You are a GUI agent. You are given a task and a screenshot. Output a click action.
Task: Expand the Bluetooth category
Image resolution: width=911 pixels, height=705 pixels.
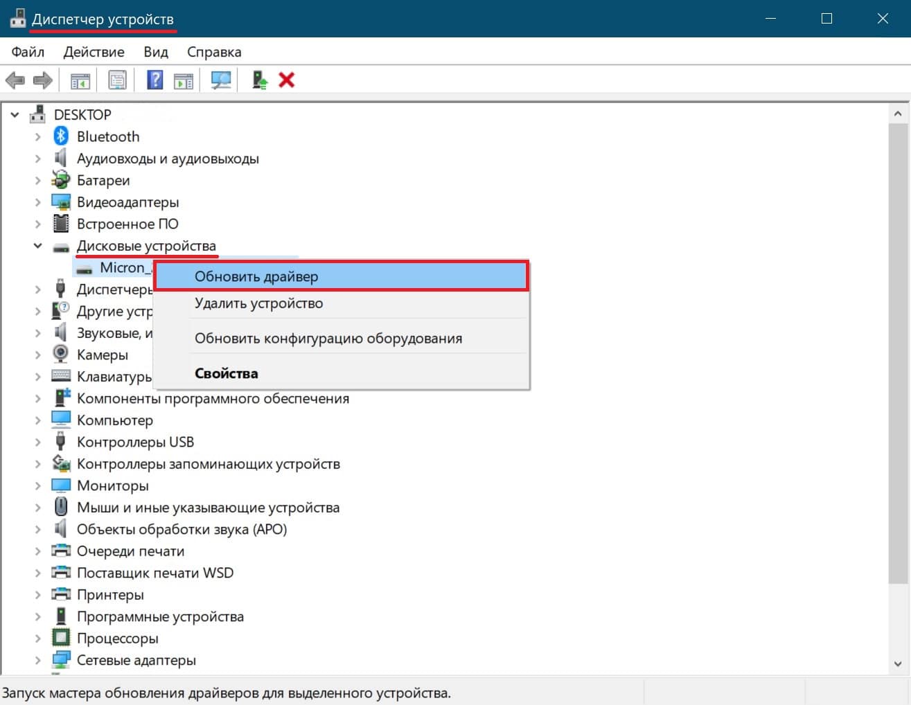pos(37,136)
